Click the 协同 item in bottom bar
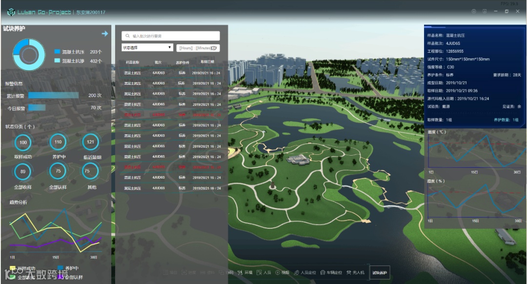 [226, 273]
